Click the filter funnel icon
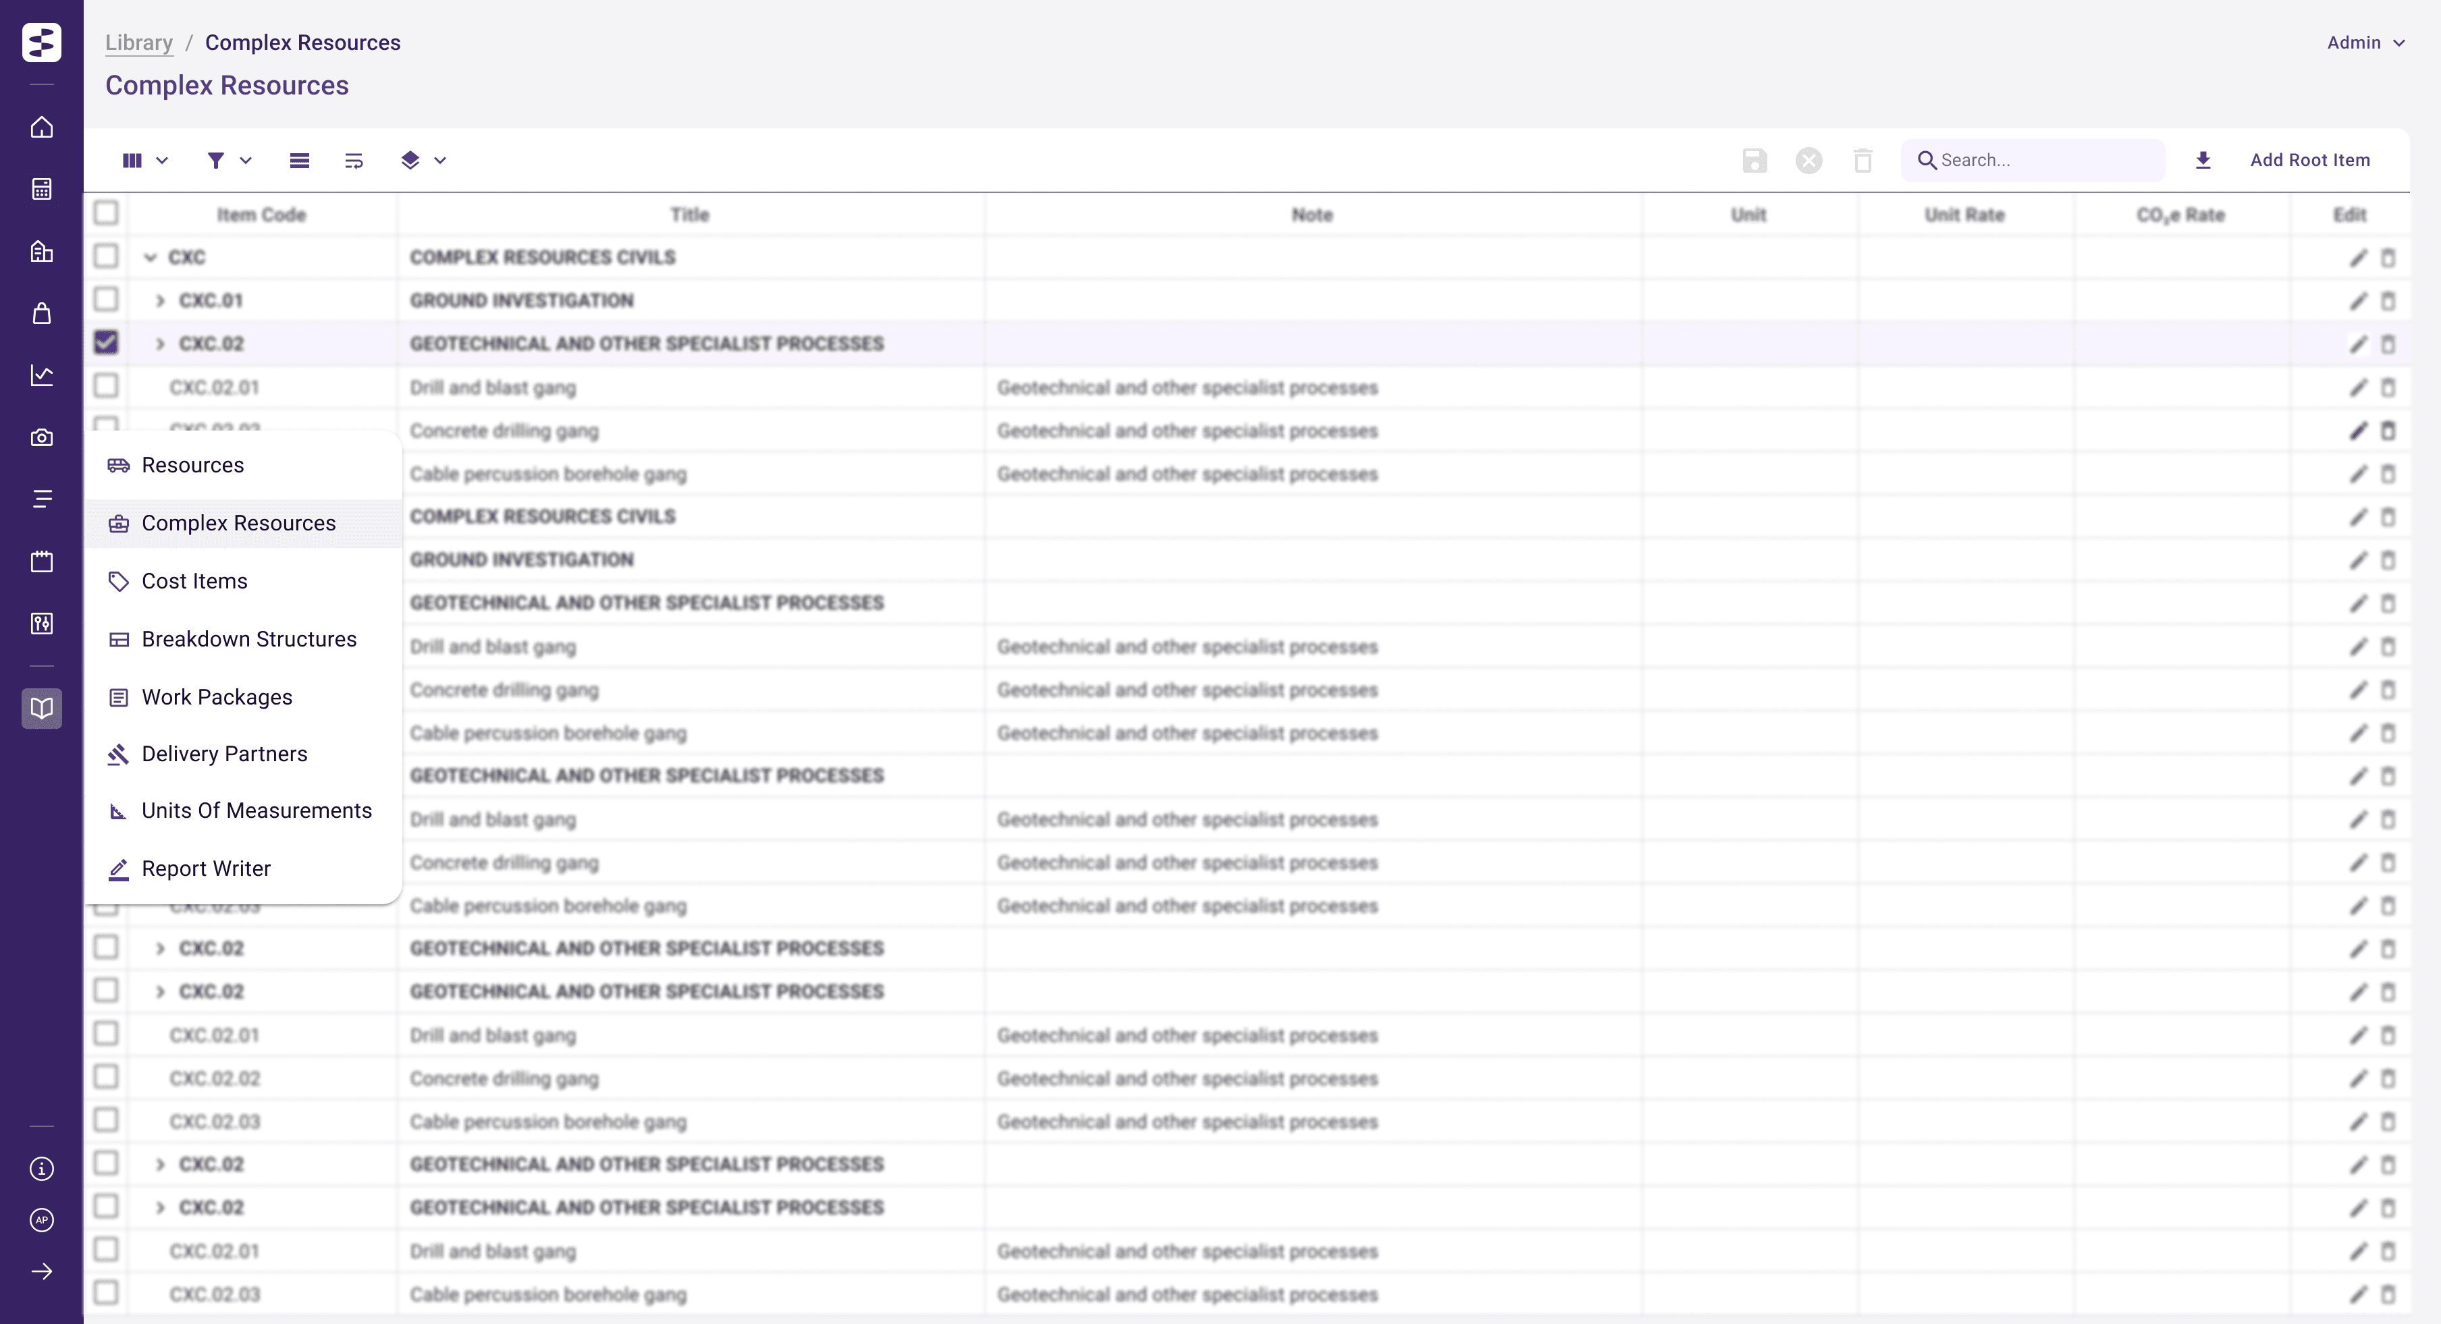The image size is (2441, 1324). point(216,160)
